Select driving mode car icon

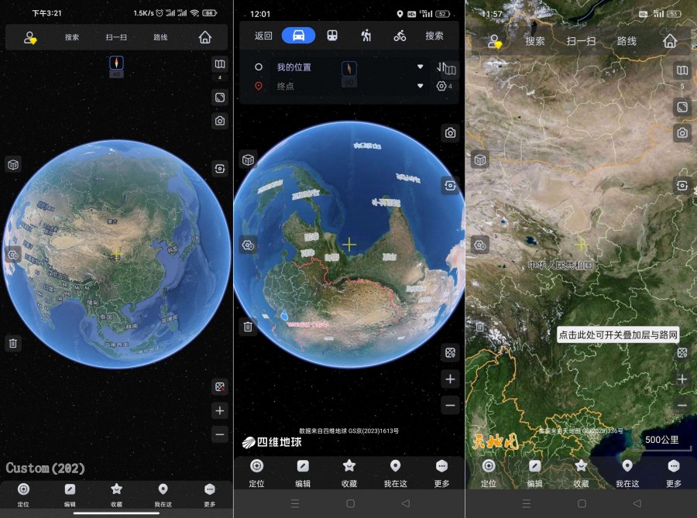click(298, 36)
